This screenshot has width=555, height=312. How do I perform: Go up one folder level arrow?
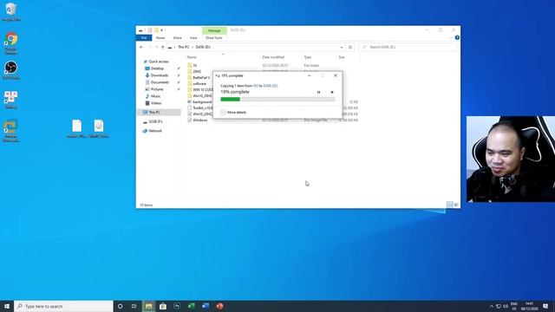[x=162, y=47]
